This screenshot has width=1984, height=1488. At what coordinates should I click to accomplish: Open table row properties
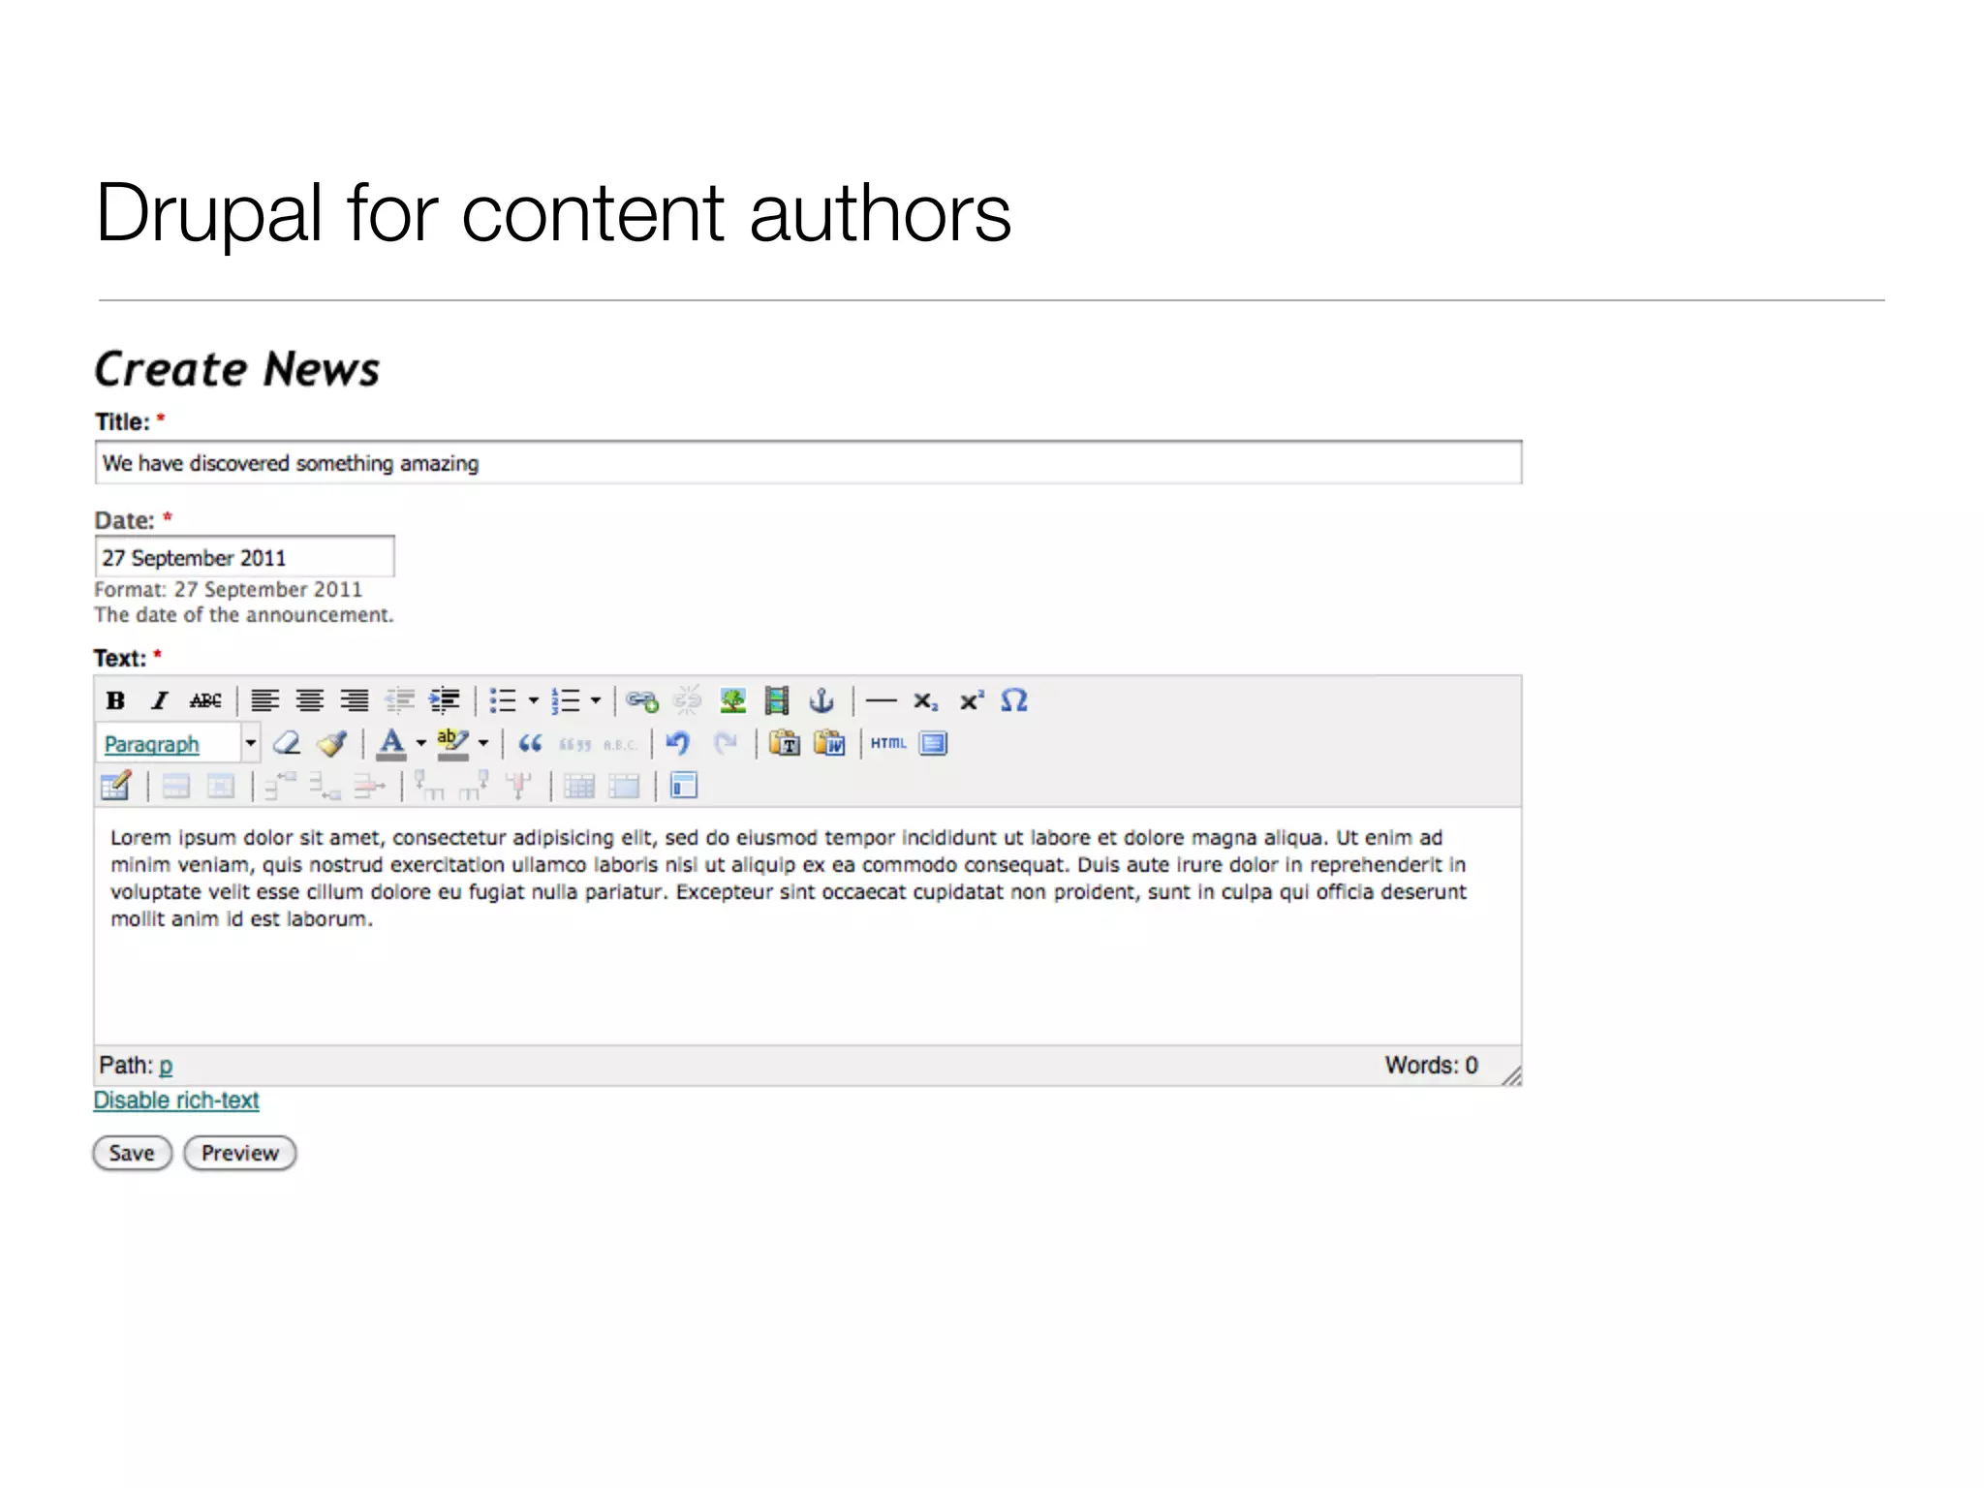coord(175,786)
